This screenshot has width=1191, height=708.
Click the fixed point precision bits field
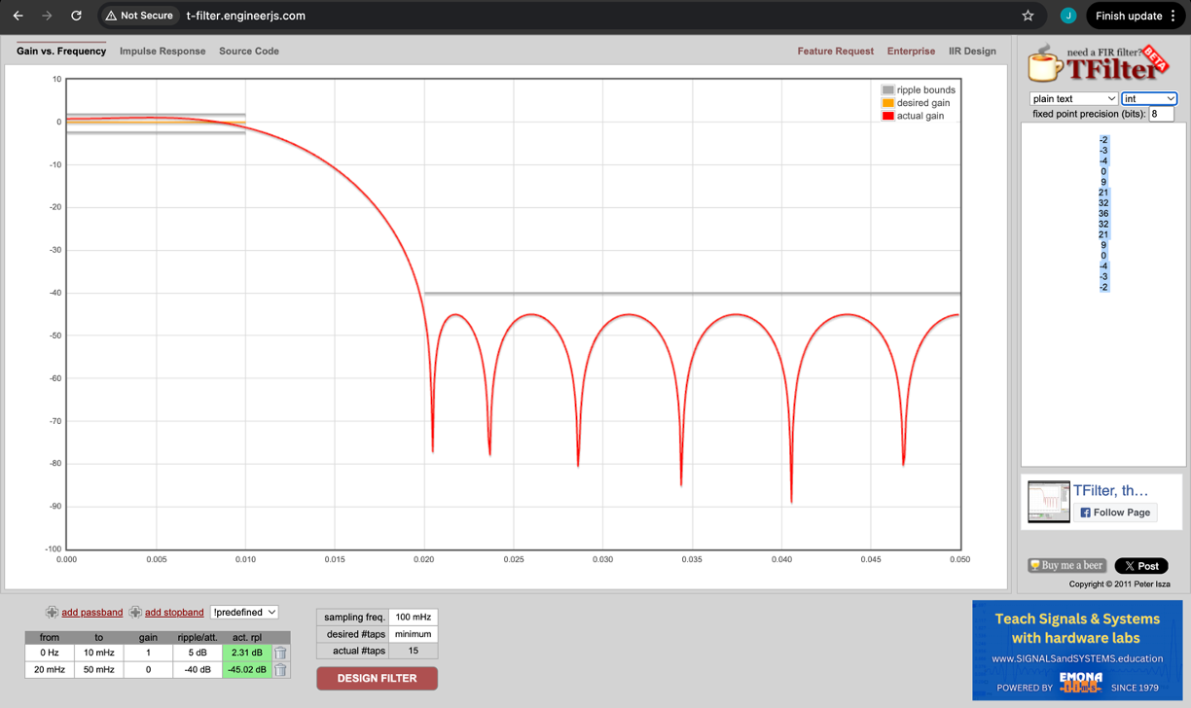[x=1161, y=114]
